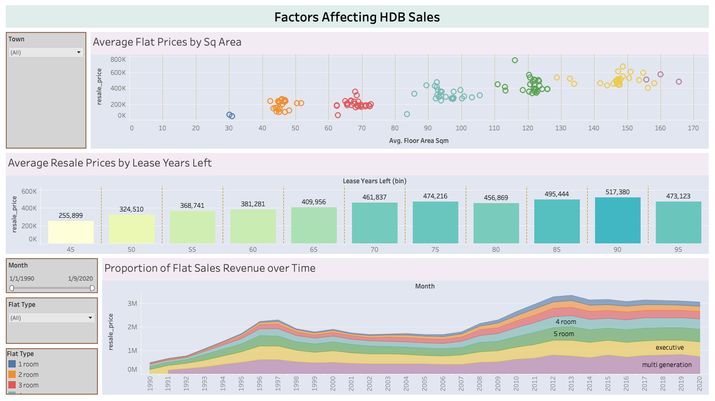Viewport: 715px width, 401px height.
Task: Open the Flat Type filter dropdown
Action: (x=52, y=318)
